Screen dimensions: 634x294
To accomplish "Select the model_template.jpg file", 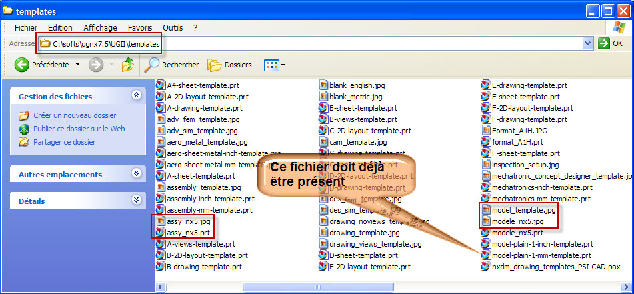I will pos(523,210).
